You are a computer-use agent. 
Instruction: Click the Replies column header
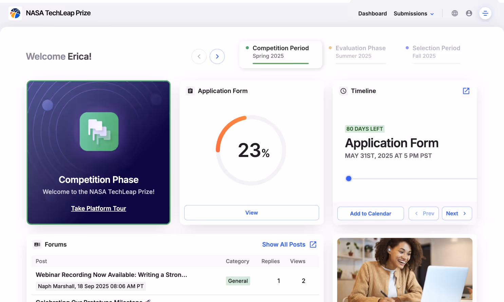pyautogui.click(x=270, y=261)
